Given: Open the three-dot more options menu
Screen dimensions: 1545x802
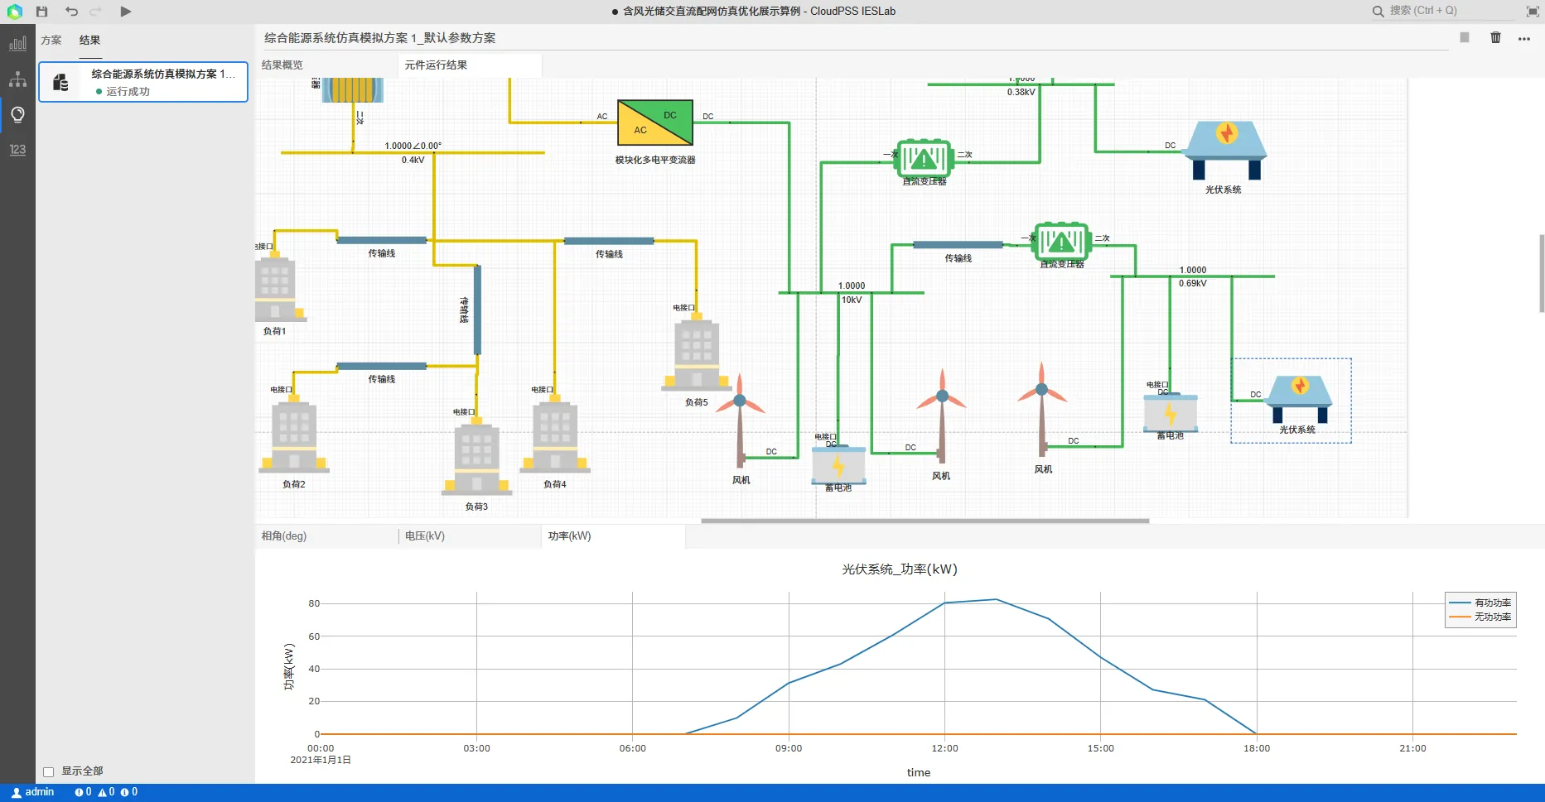Looking at the screenshot, I should 1524,38.
